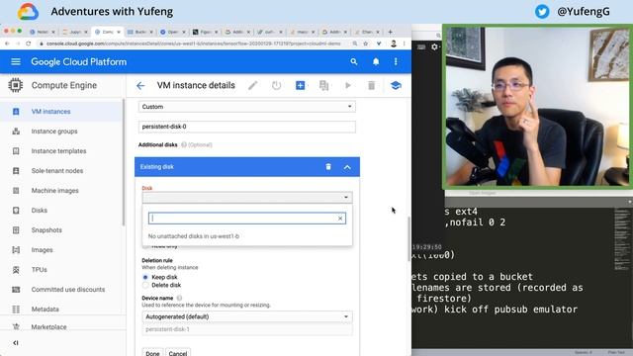The width and height of the screenshot is (633, 356).
Task: Open the Autogenerated (default) device name dropdown
Action: [x=247, y=316]
